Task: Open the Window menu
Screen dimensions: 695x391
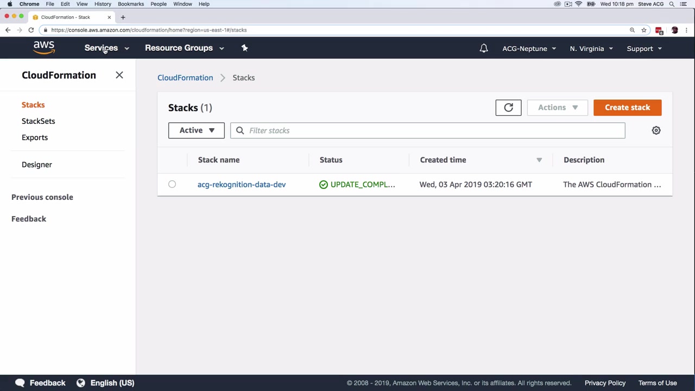Action: coord(182,4)
